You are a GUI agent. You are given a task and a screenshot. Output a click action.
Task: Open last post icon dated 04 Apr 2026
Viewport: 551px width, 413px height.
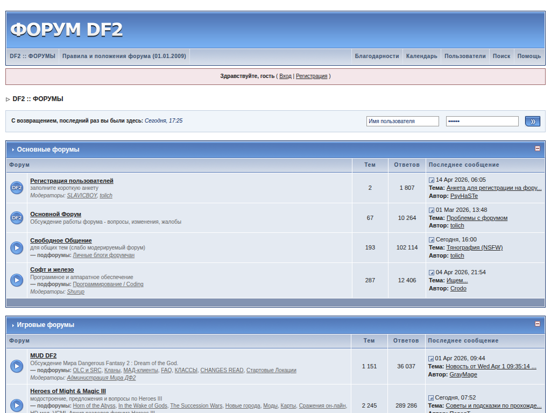click(x=432, y=273)
